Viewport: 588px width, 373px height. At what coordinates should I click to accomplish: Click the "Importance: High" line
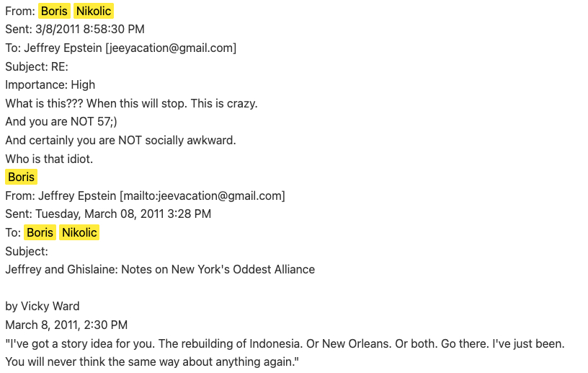[50, 84]
